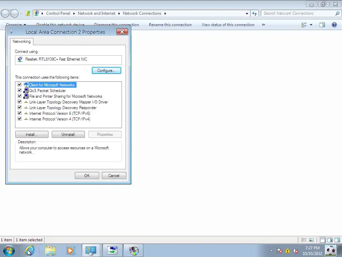342x257 pixels.
Task: Open Windows Explorer from taskbar
Action: point(50,251)
